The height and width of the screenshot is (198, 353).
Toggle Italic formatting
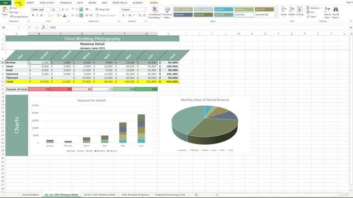(x=37, y=15)
